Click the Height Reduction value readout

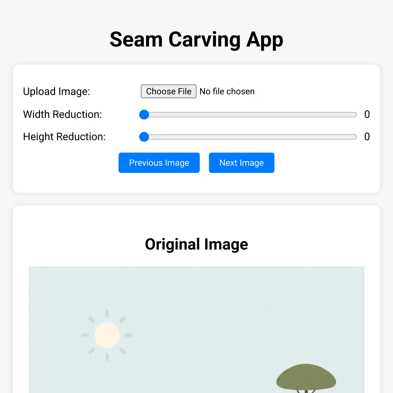pyautogui.click(x=367, y=137)
